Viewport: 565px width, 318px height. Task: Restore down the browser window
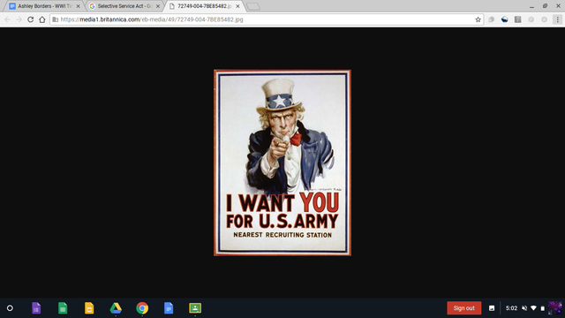[545, 6]
